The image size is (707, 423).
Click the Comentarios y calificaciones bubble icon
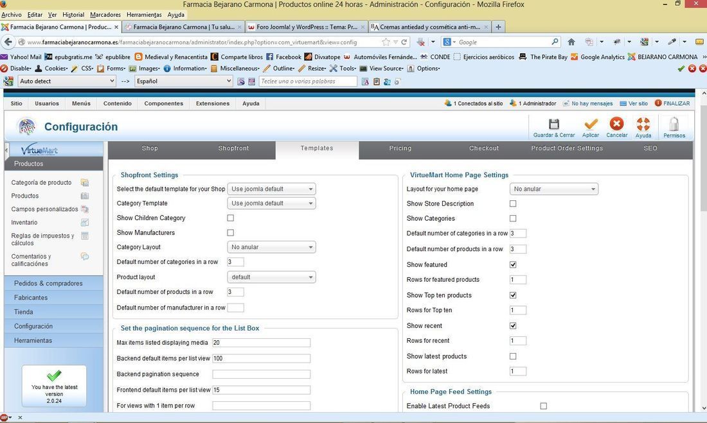click(85, 256)
